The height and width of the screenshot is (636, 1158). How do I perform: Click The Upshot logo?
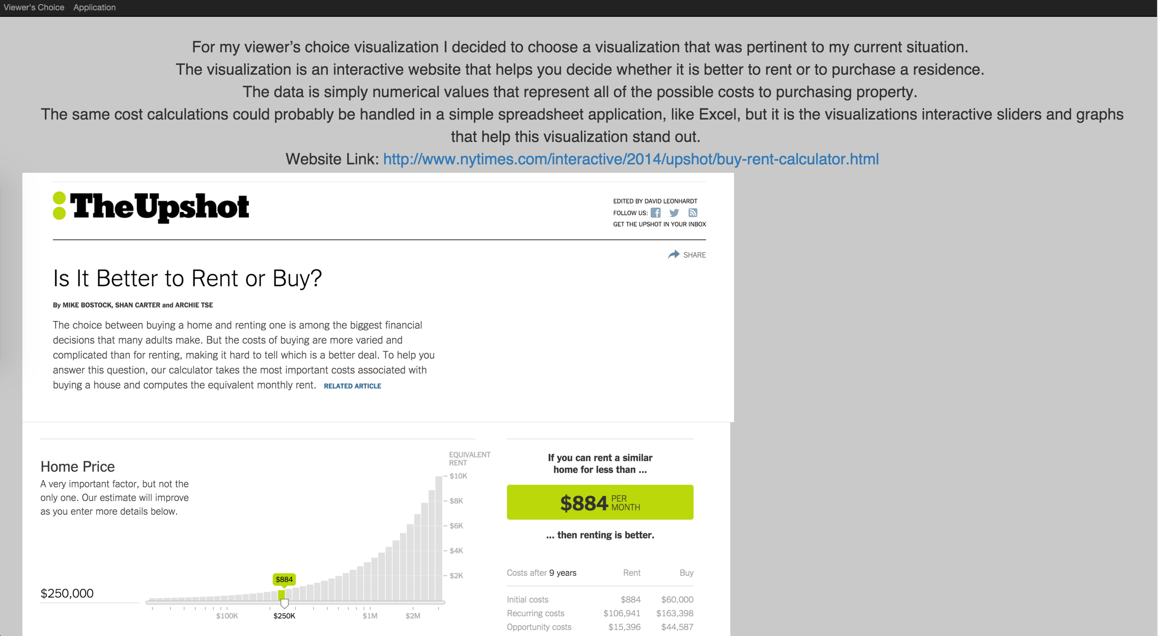(151, 206)
